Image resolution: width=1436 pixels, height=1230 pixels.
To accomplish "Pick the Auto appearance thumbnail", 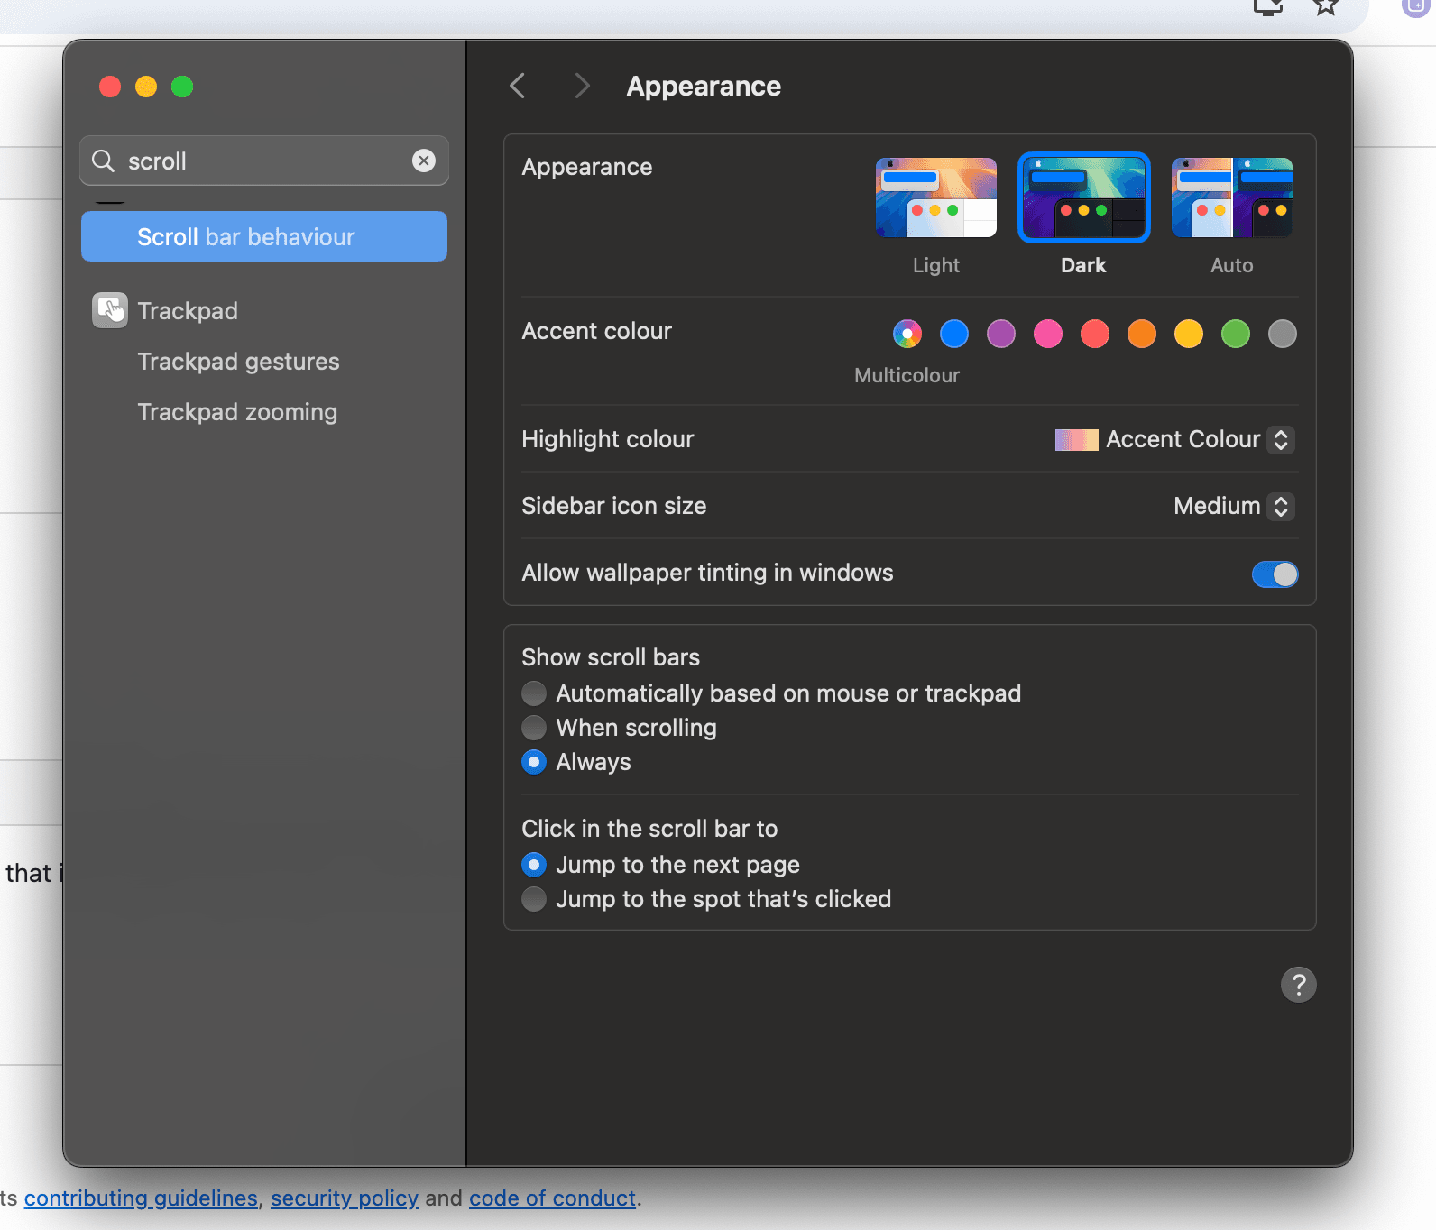I will pos(1231,198).
